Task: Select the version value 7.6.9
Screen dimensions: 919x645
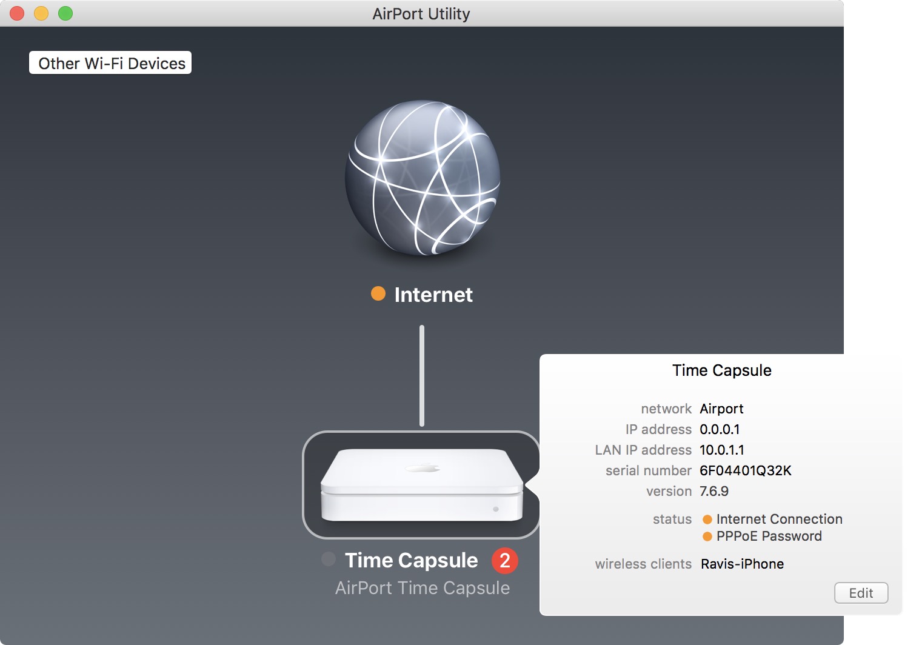Action: (714, 492)
